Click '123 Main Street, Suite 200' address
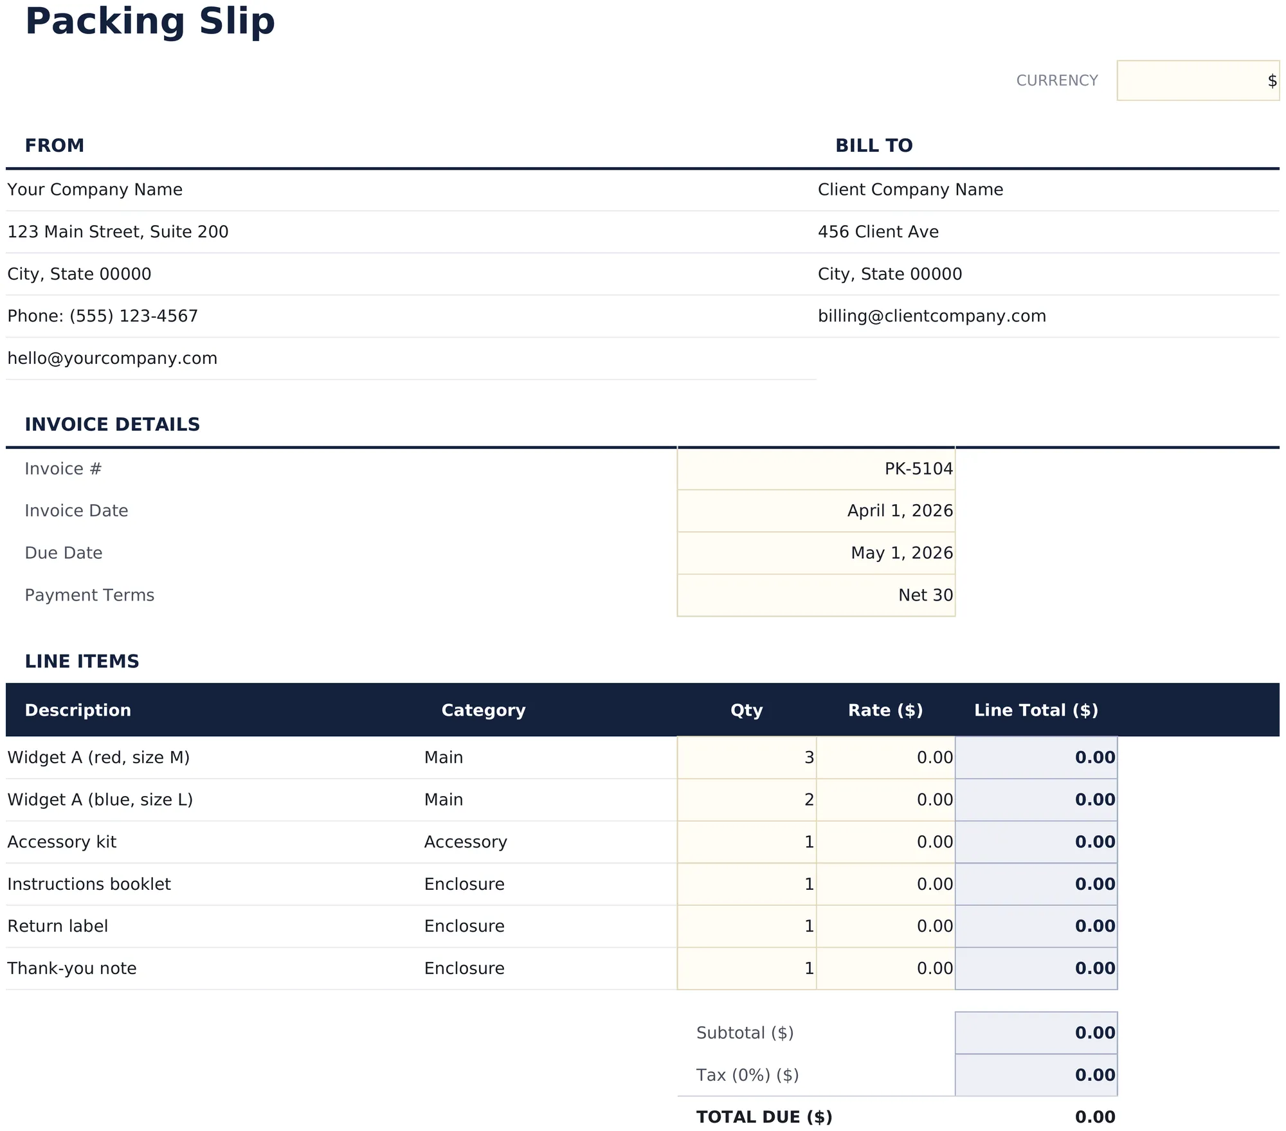1286x1131 pixels. [118, 231]
